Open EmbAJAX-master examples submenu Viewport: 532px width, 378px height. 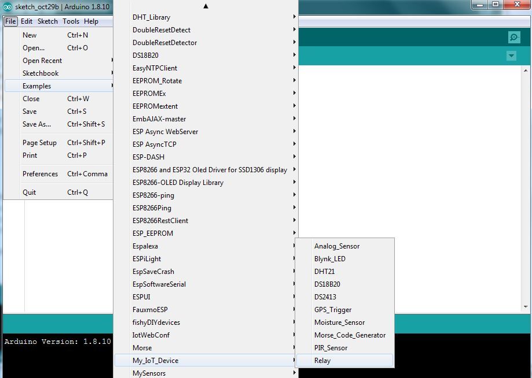tap(206, 119)
